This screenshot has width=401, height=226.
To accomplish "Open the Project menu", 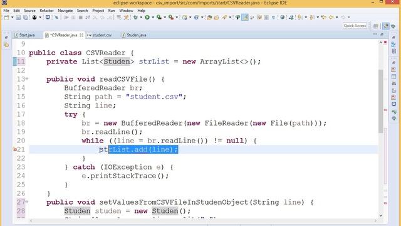I will [x=98, y=11].
